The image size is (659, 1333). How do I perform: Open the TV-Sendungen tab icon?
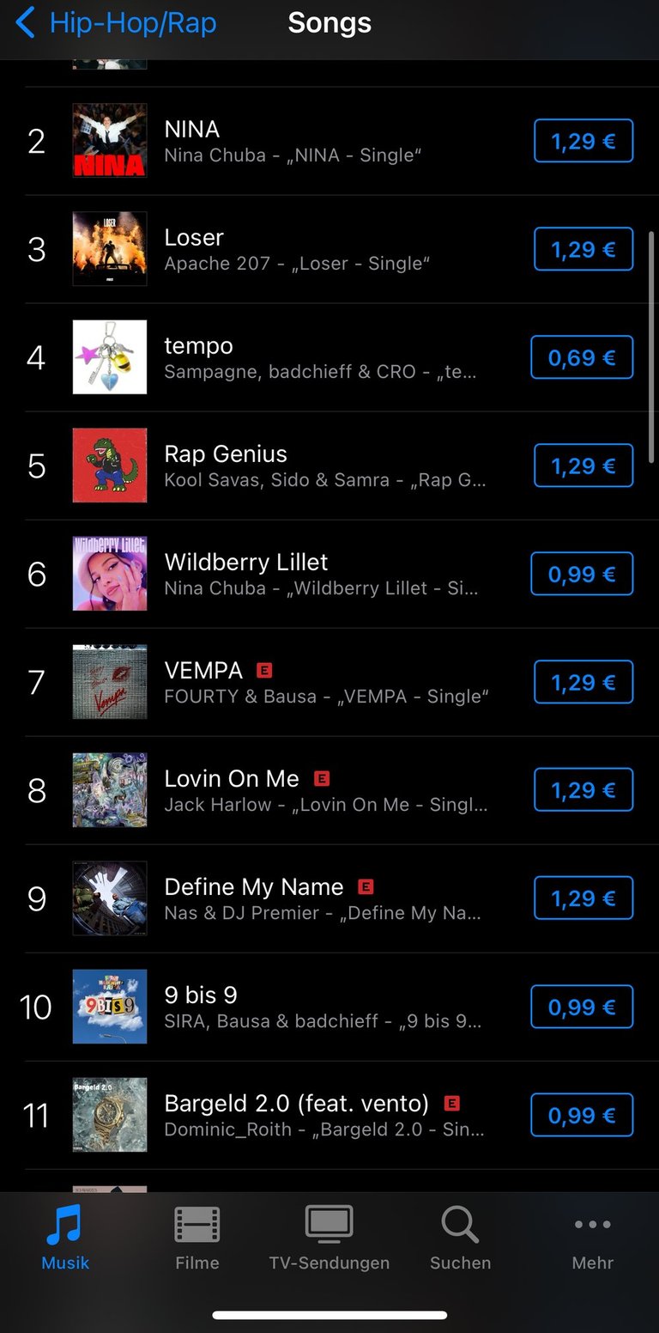pyautogui.click(x=329, y=1225)
